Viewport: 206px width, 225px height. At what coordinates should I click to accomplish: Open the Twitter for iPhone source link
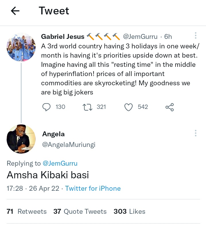93,188
